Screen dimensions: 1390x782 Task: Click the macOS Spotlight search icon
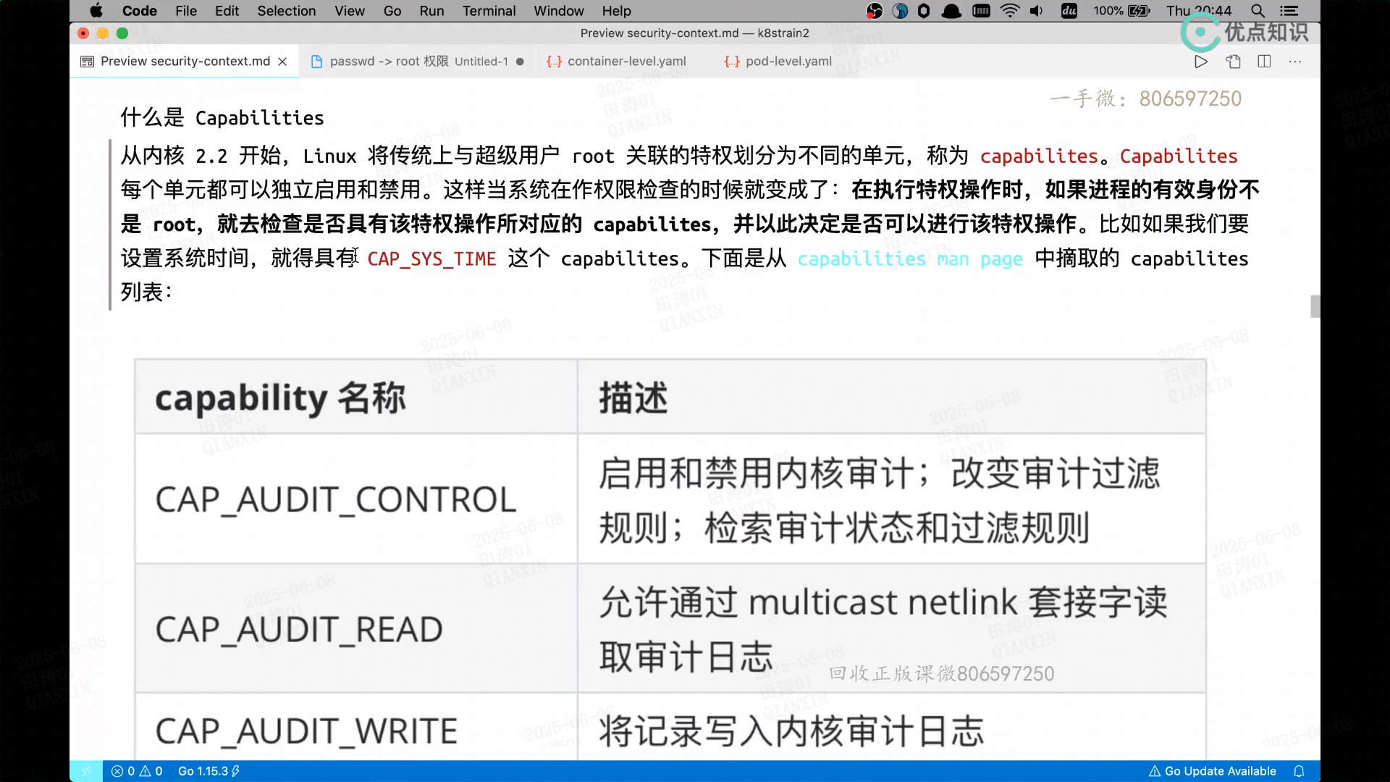1258,11
